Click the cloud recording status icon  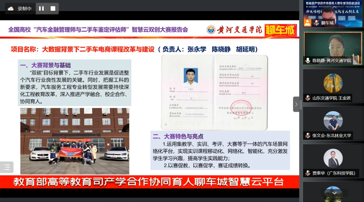point(11,9)
